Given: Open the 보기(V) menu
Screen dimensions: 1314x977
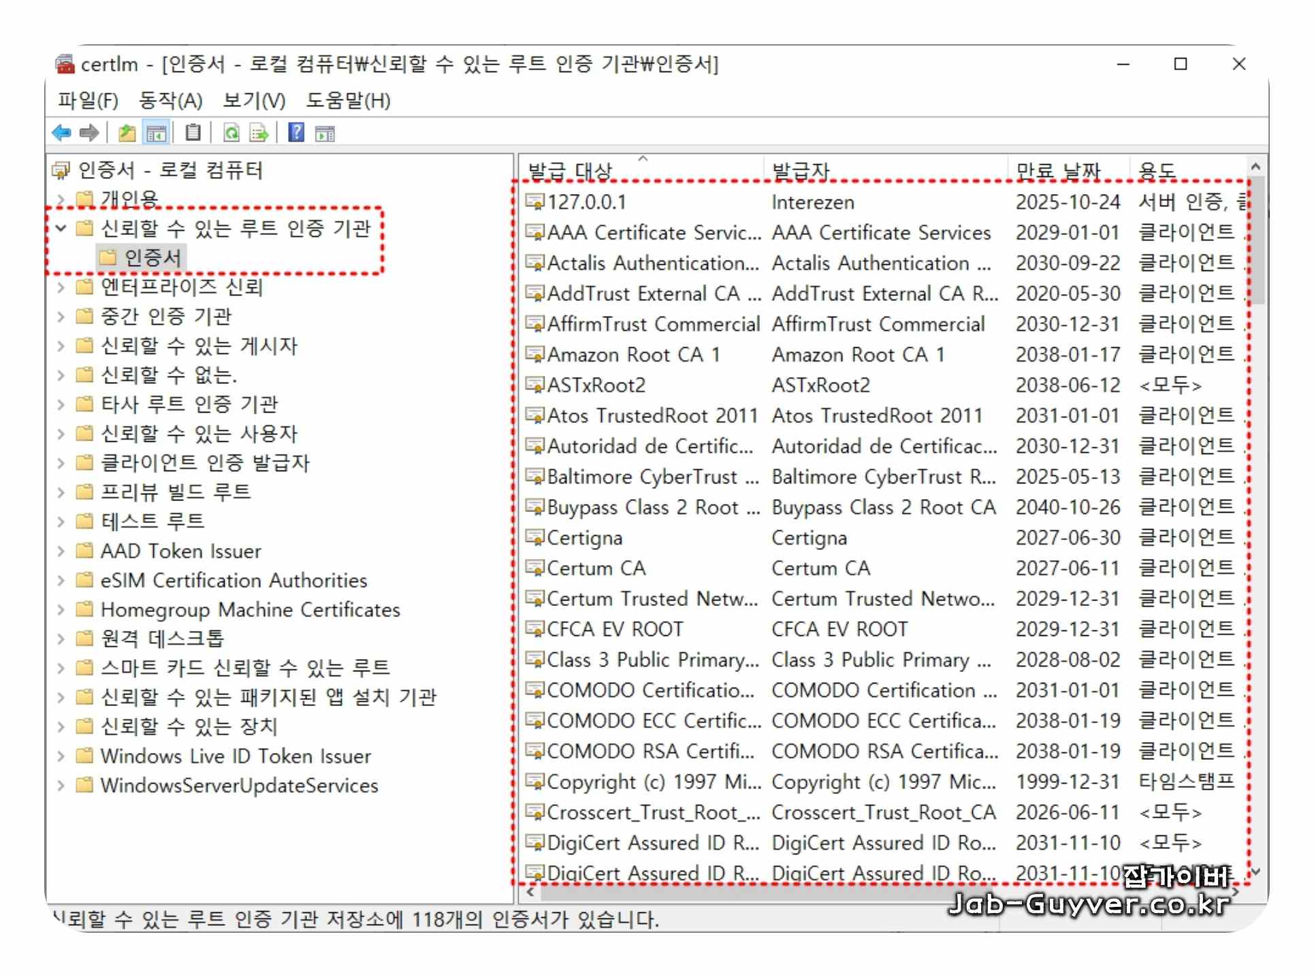Looking at the screenshot, I should click(x=254, y=101).
